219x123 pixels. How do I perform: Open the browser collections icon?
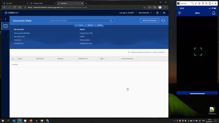coord(155,7)
